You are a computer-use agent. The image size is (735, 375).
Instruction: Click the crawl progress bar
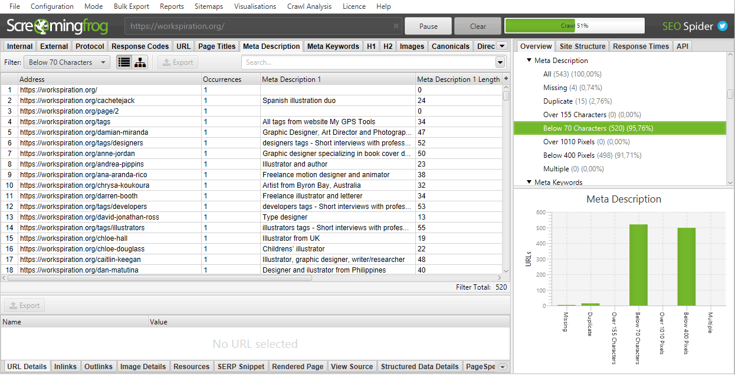(574, 26)
